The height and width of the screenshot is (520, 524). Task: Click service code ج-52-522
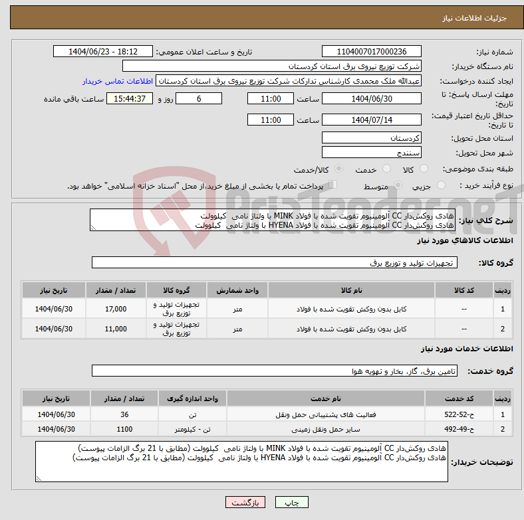pos(459,414)
